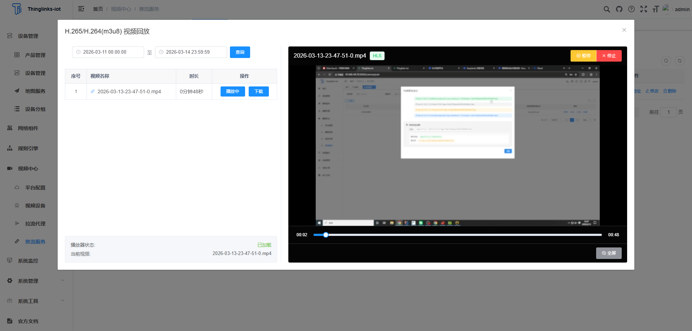Open 拉流代理 in the sidebar
Viewport: 692px width, 331px height.
coord(35,224)
